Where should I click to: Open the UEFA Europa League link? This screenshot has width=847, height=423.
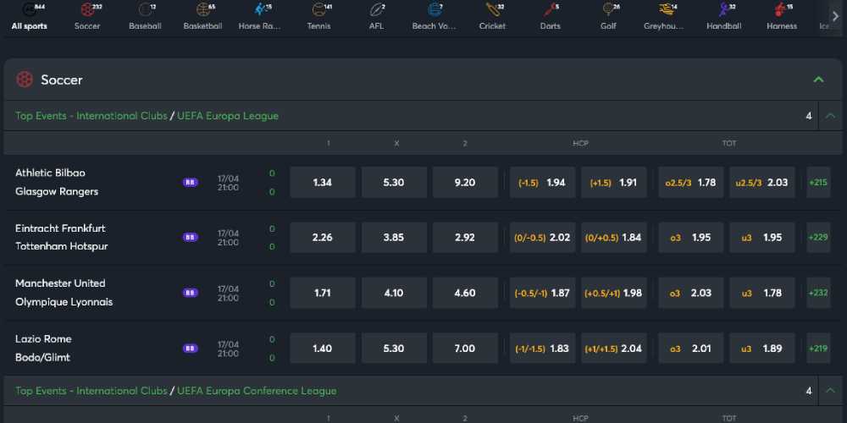click(x=228, y=116)
